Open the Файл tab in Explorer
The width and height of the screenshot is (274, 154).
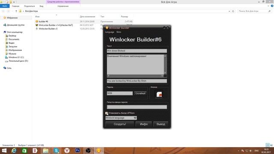tap(5, 6)
